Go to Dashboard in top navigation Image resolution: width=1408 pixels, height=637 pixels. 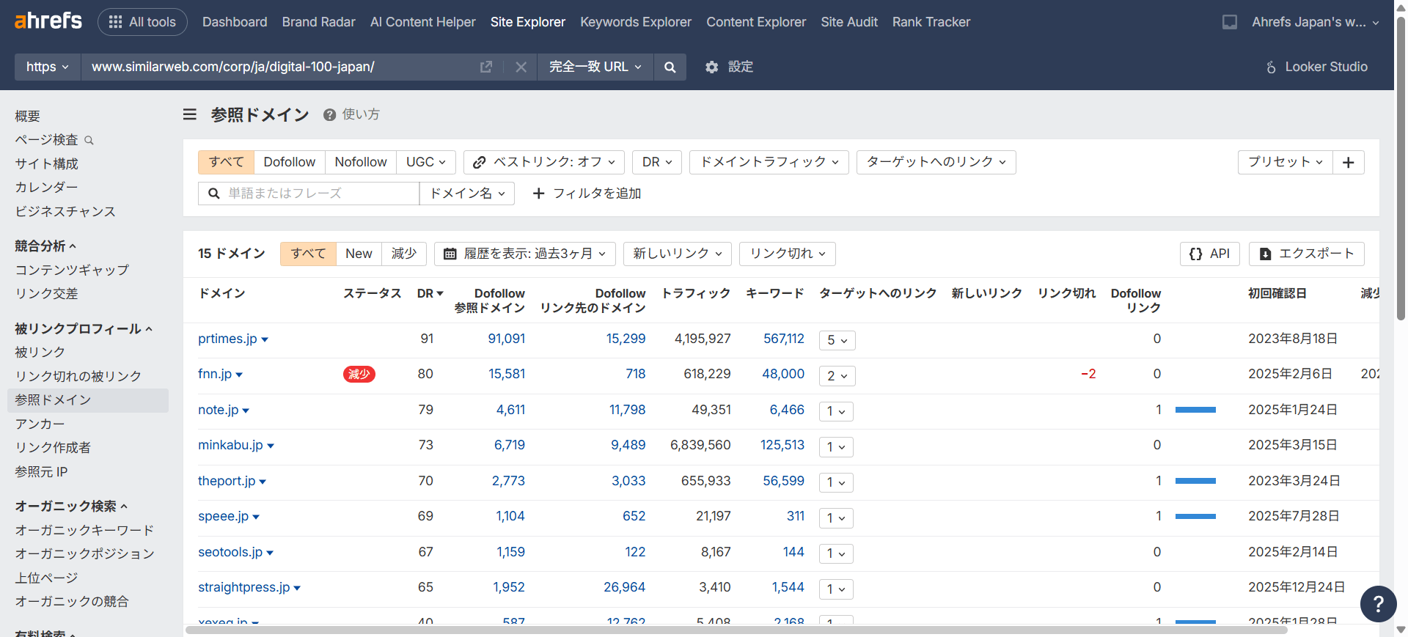[235, 22]
